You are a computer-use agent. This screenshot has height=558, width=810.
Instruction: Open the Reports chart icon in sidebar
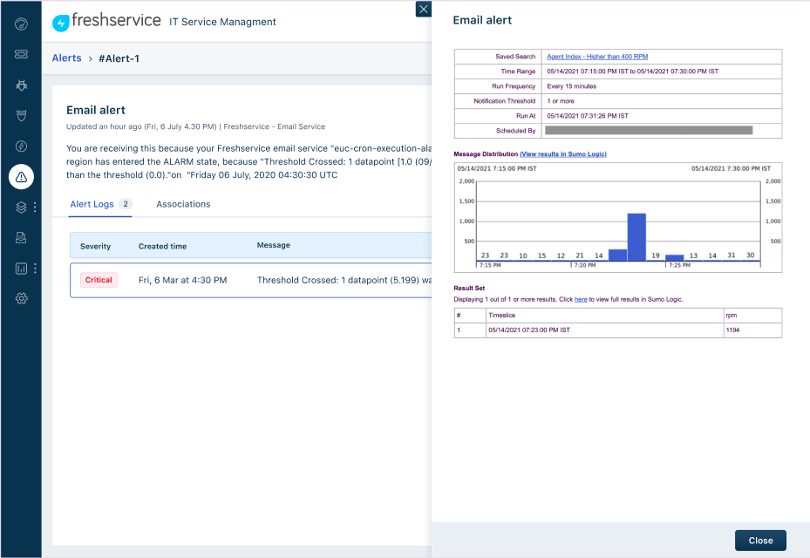pos(21,269)
